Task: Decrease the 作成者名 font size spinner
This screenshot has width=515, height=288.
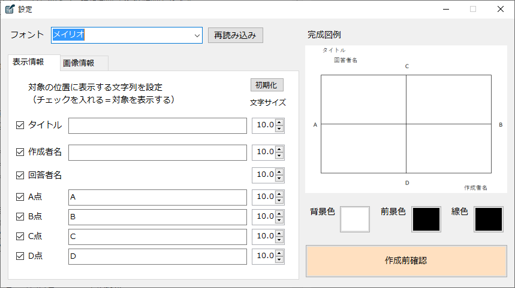Action: tap(279, 156)
